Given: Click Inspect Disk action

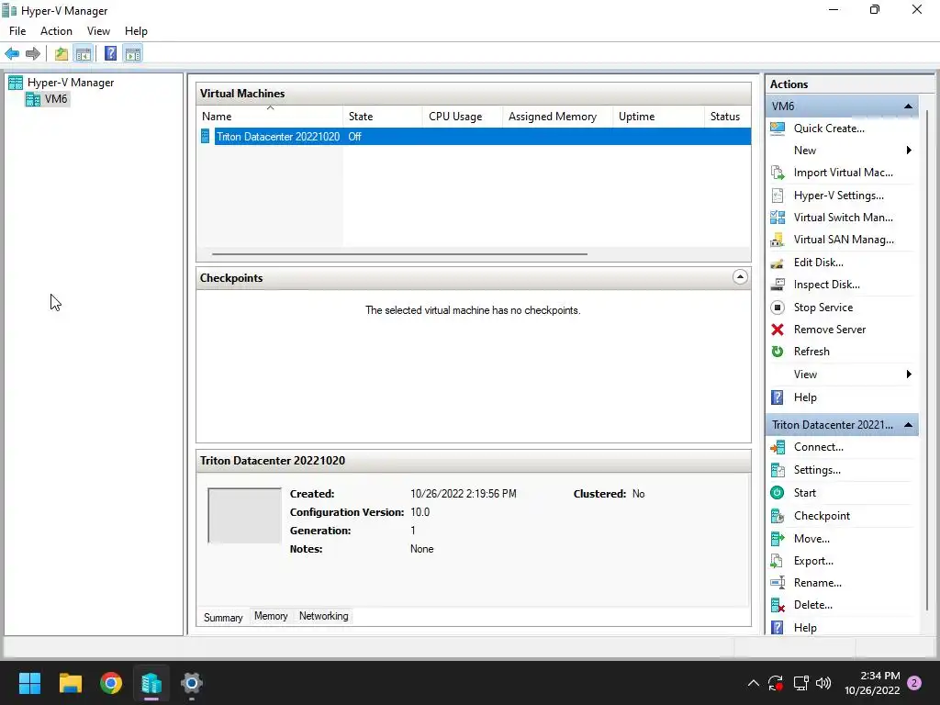Looking at the screenshot, I should coord(827,285).
